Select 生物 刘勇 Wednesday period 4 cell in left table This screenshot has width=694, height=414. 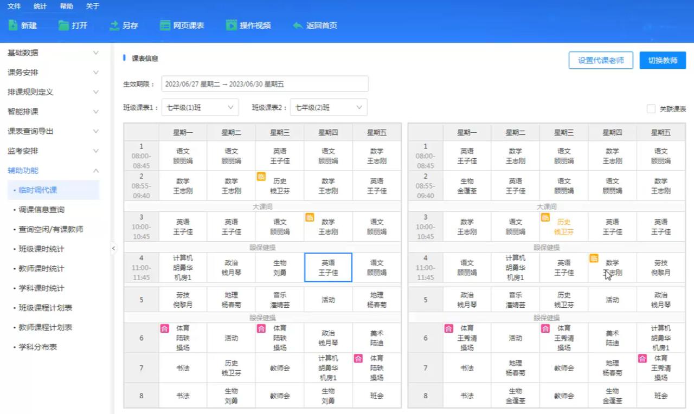pos(280,268)
